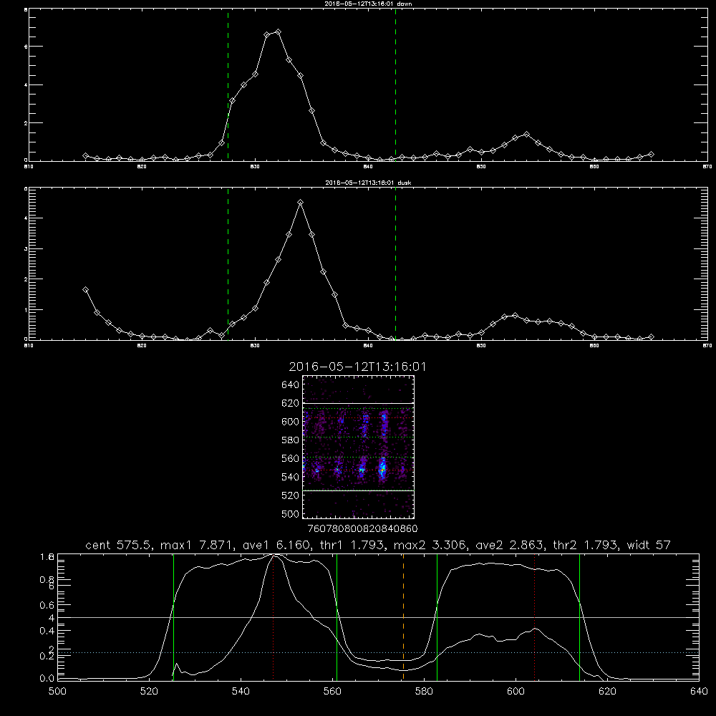The height and width of the screenshot is (716, 716).
Task: Click left green dashed line in dawn plot
Action: click(228, 85)
